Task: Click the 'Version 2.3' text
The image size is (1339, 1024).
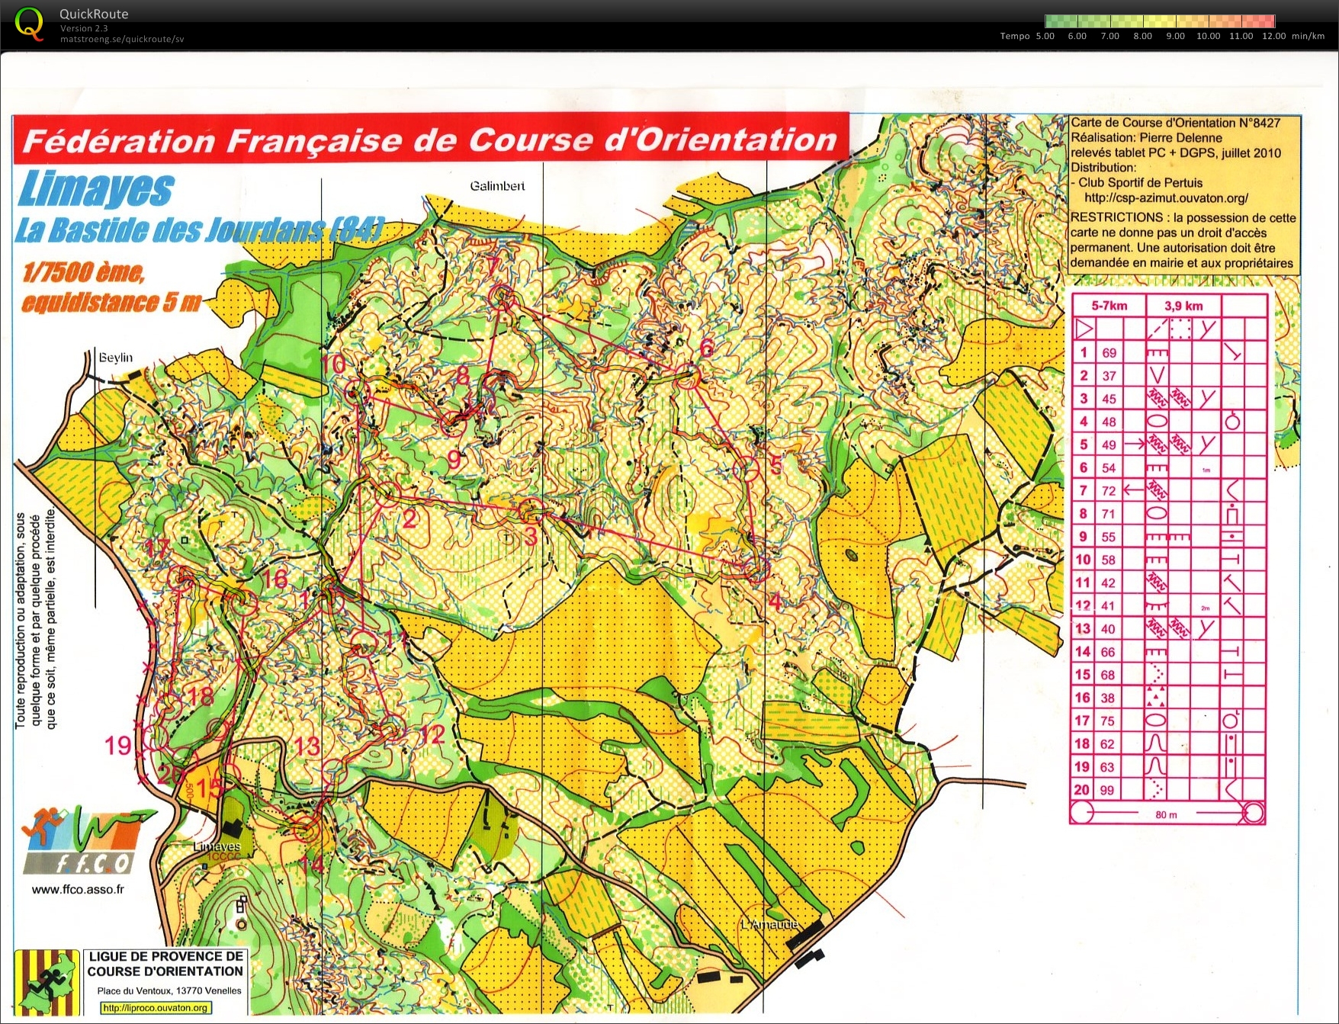Action: click(x=84, y=28)
